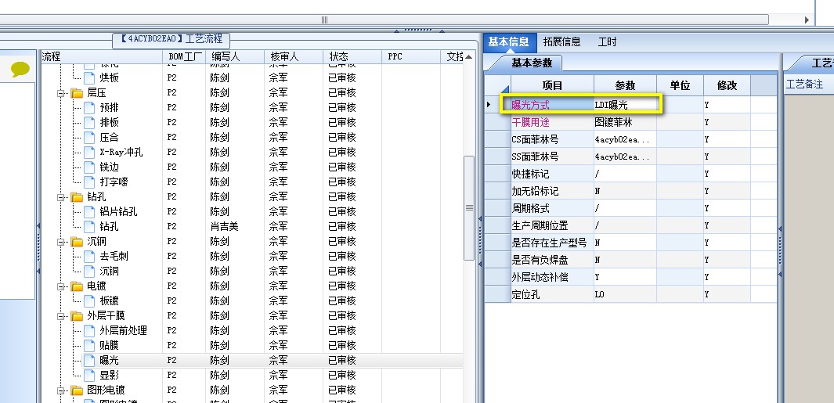Switch to the 拓展信息 tab

point(561,42)
